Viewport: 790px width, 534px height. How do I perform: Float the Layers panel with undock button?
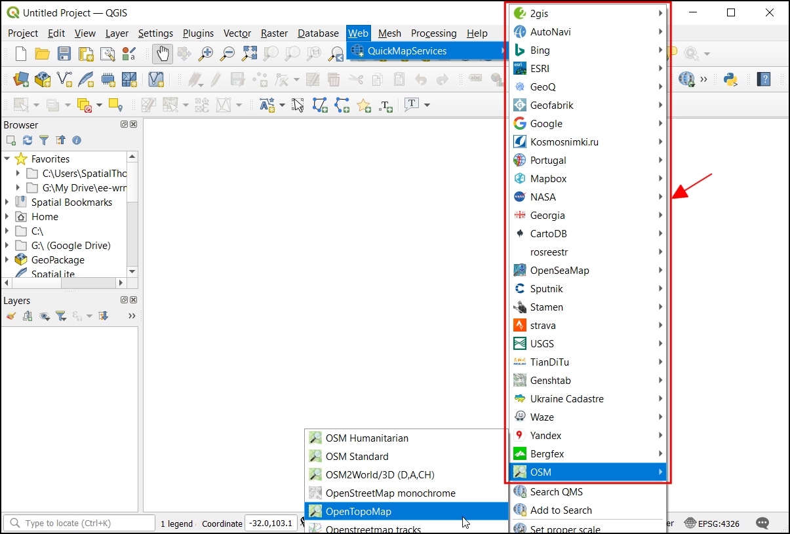pyautogui.click(x=124, y=300)
